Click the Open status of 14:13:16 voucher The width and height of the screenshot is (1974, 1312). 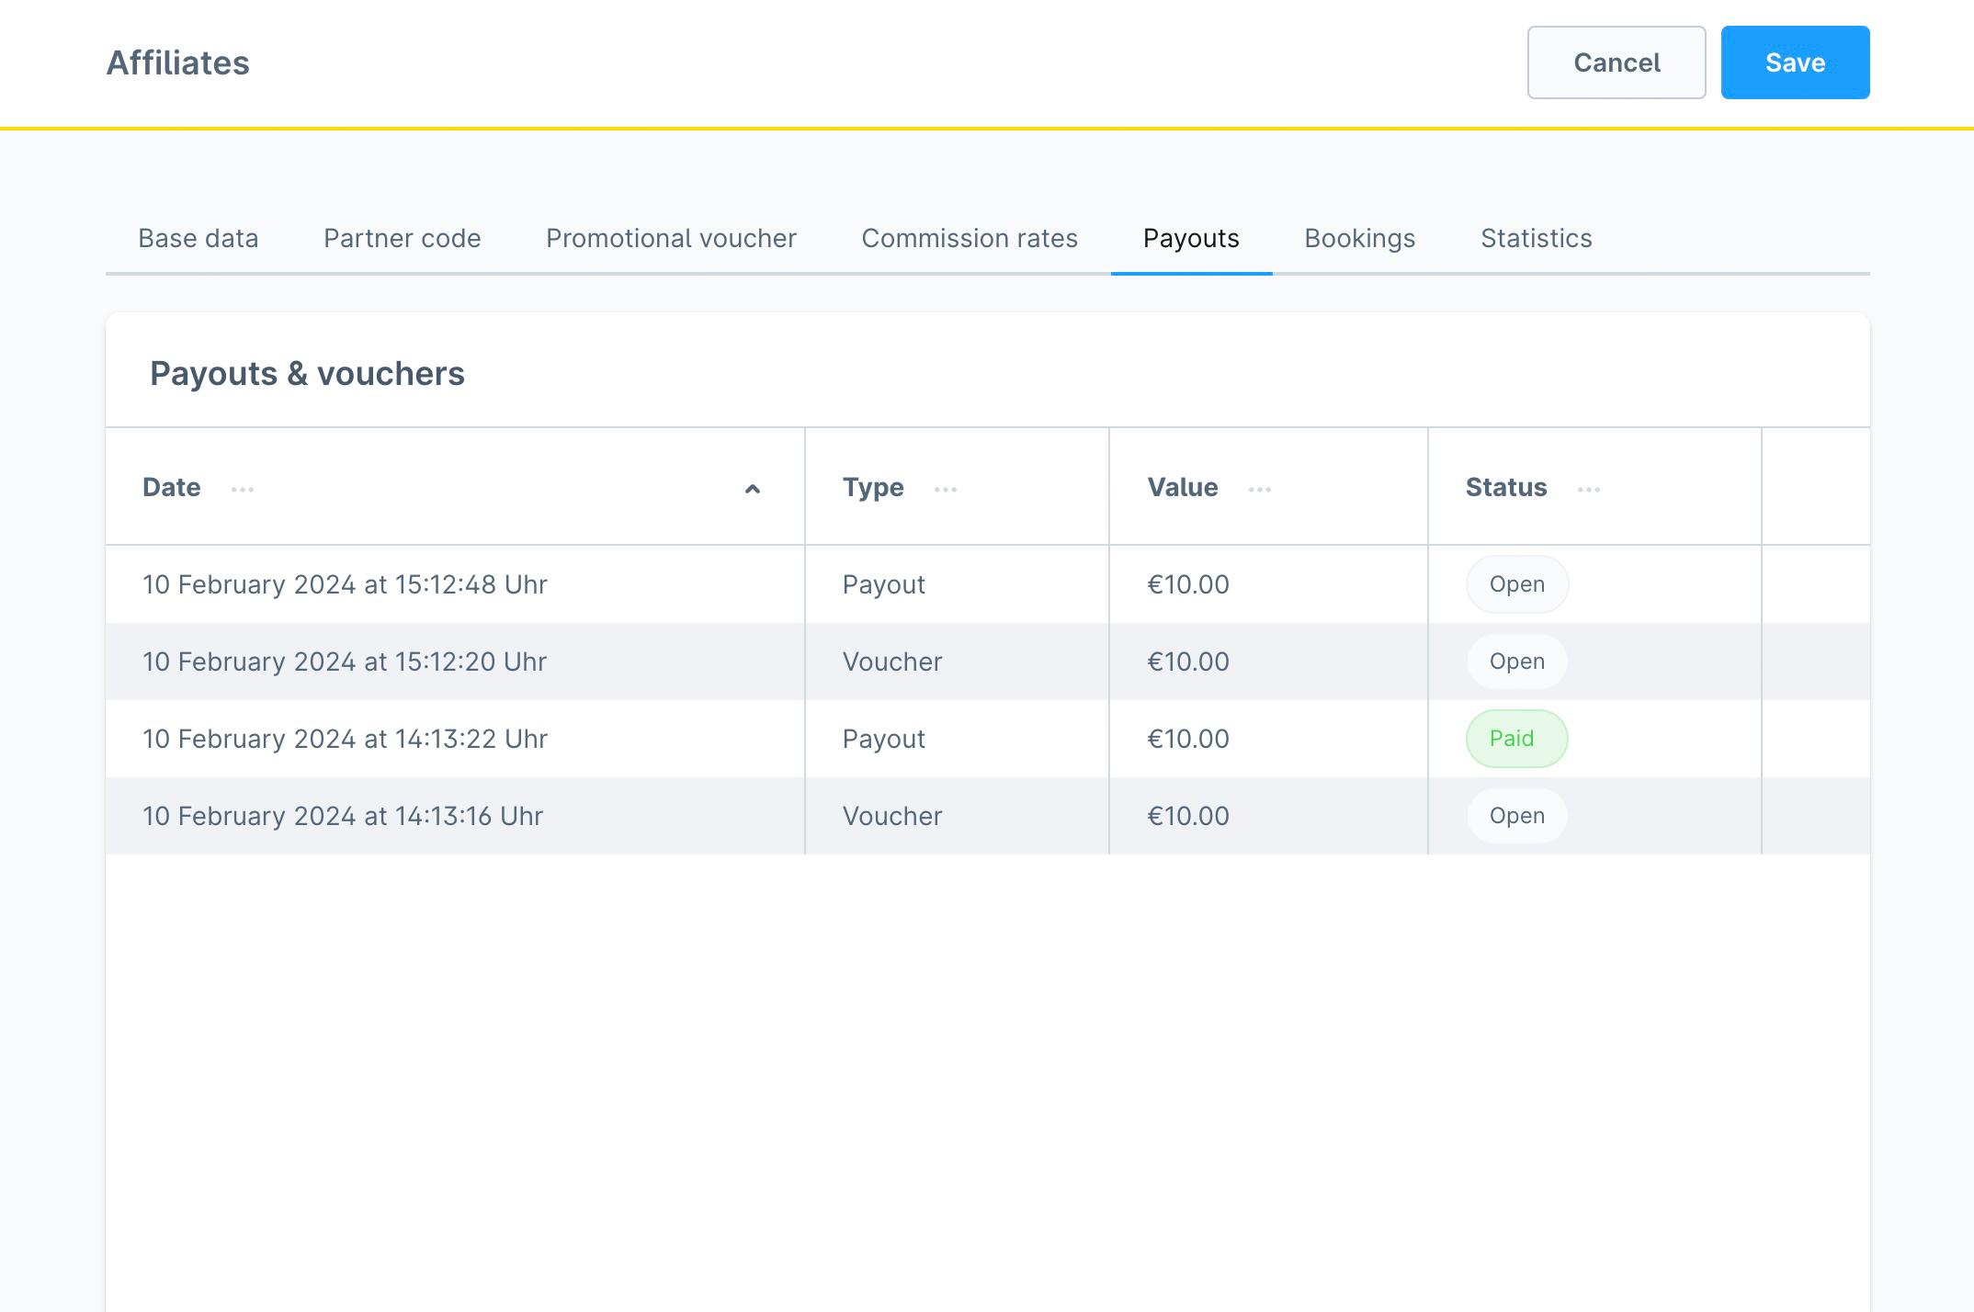click(1517, 816)
